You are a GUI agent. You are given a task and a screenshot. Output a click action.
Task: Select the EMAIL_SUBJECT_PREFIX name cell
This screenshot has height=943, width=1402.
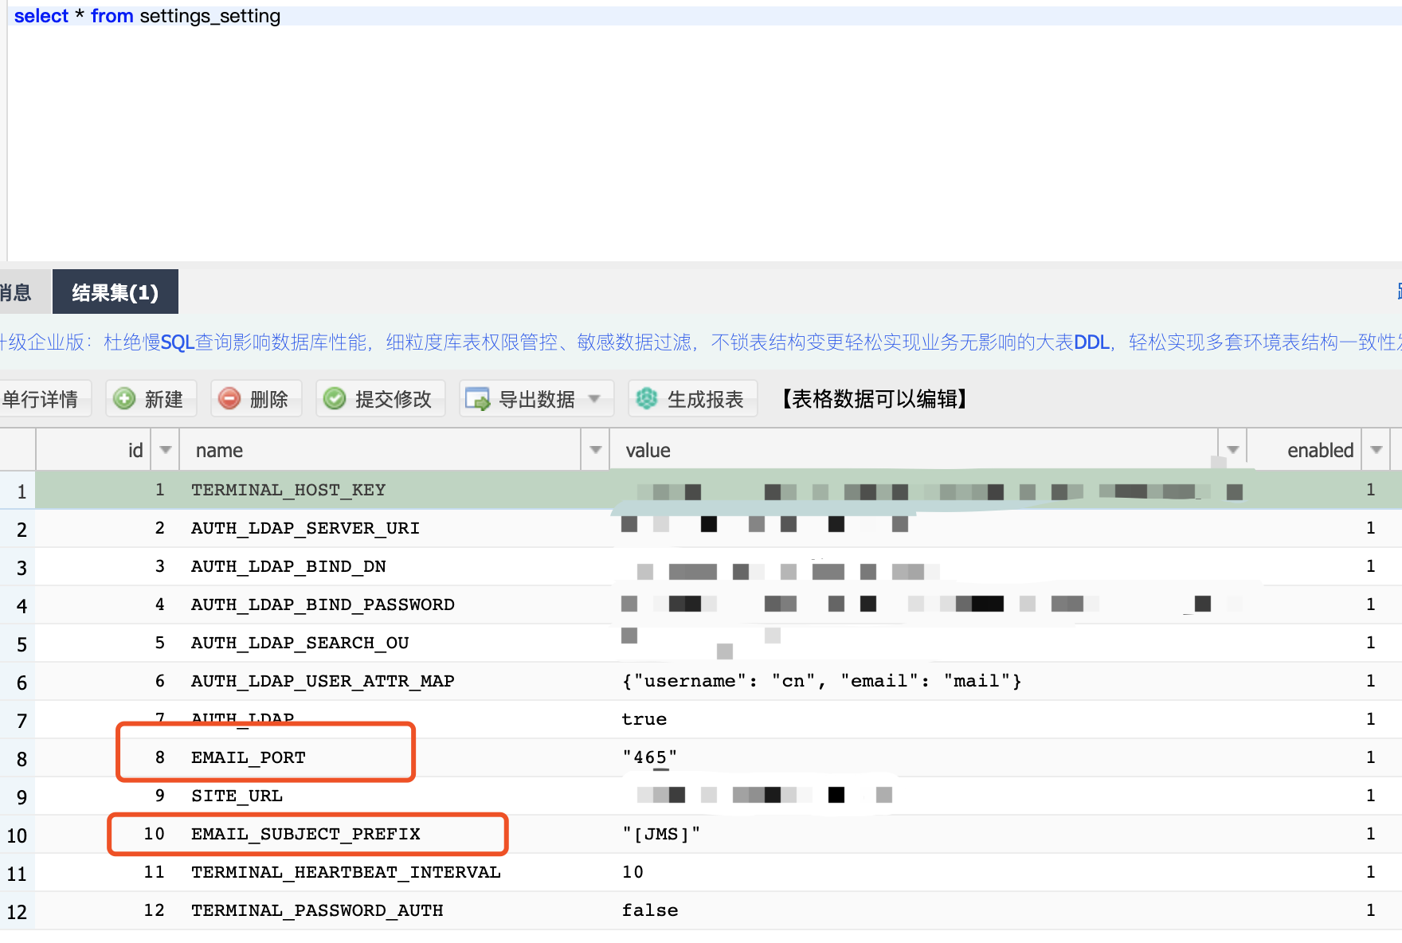305,834
